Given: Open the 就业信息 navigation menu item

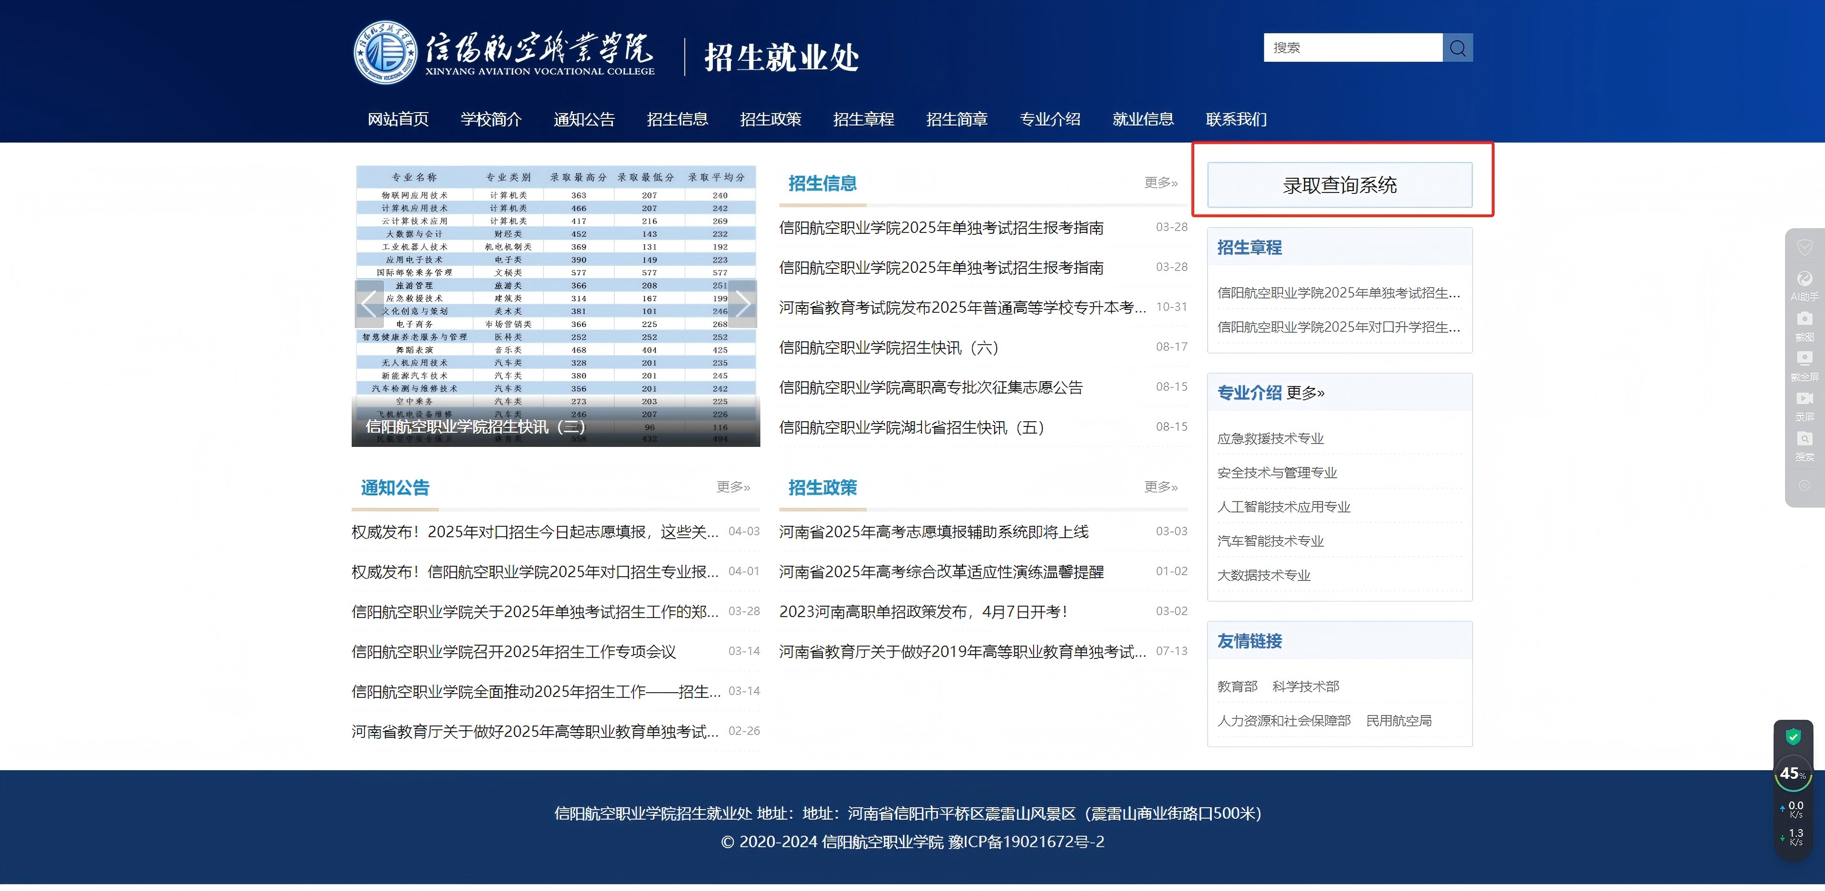Looking at the screenshot, I should coord(1142,119).
